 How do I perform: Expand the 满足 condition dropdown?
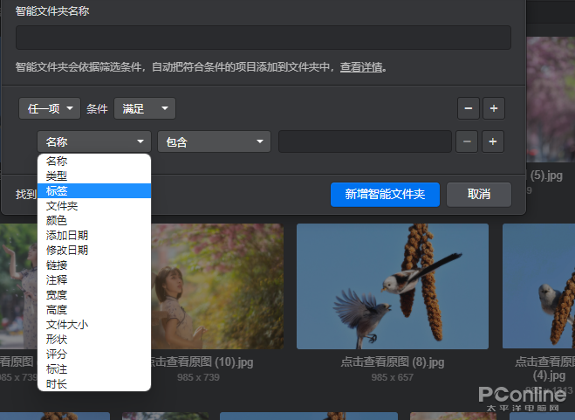(x=145, y=108)
